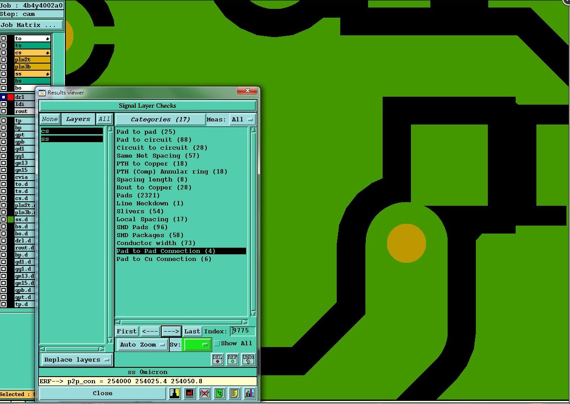The width and height of the screenshot is (570, 404).
Task: Toggle display checkbox for layer cs
Action: coord(4,53)
